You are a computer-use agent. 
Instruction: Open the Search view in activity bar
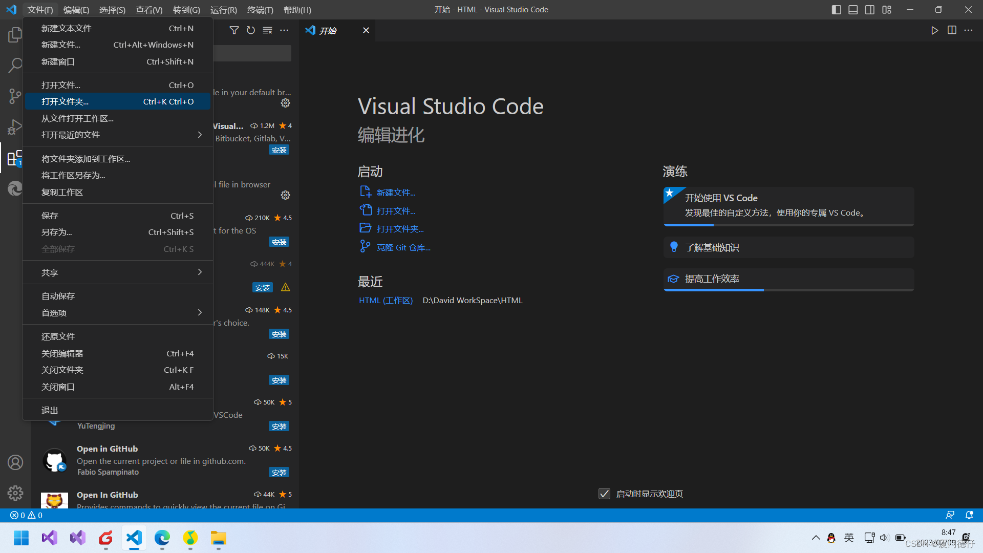[15, 66]
